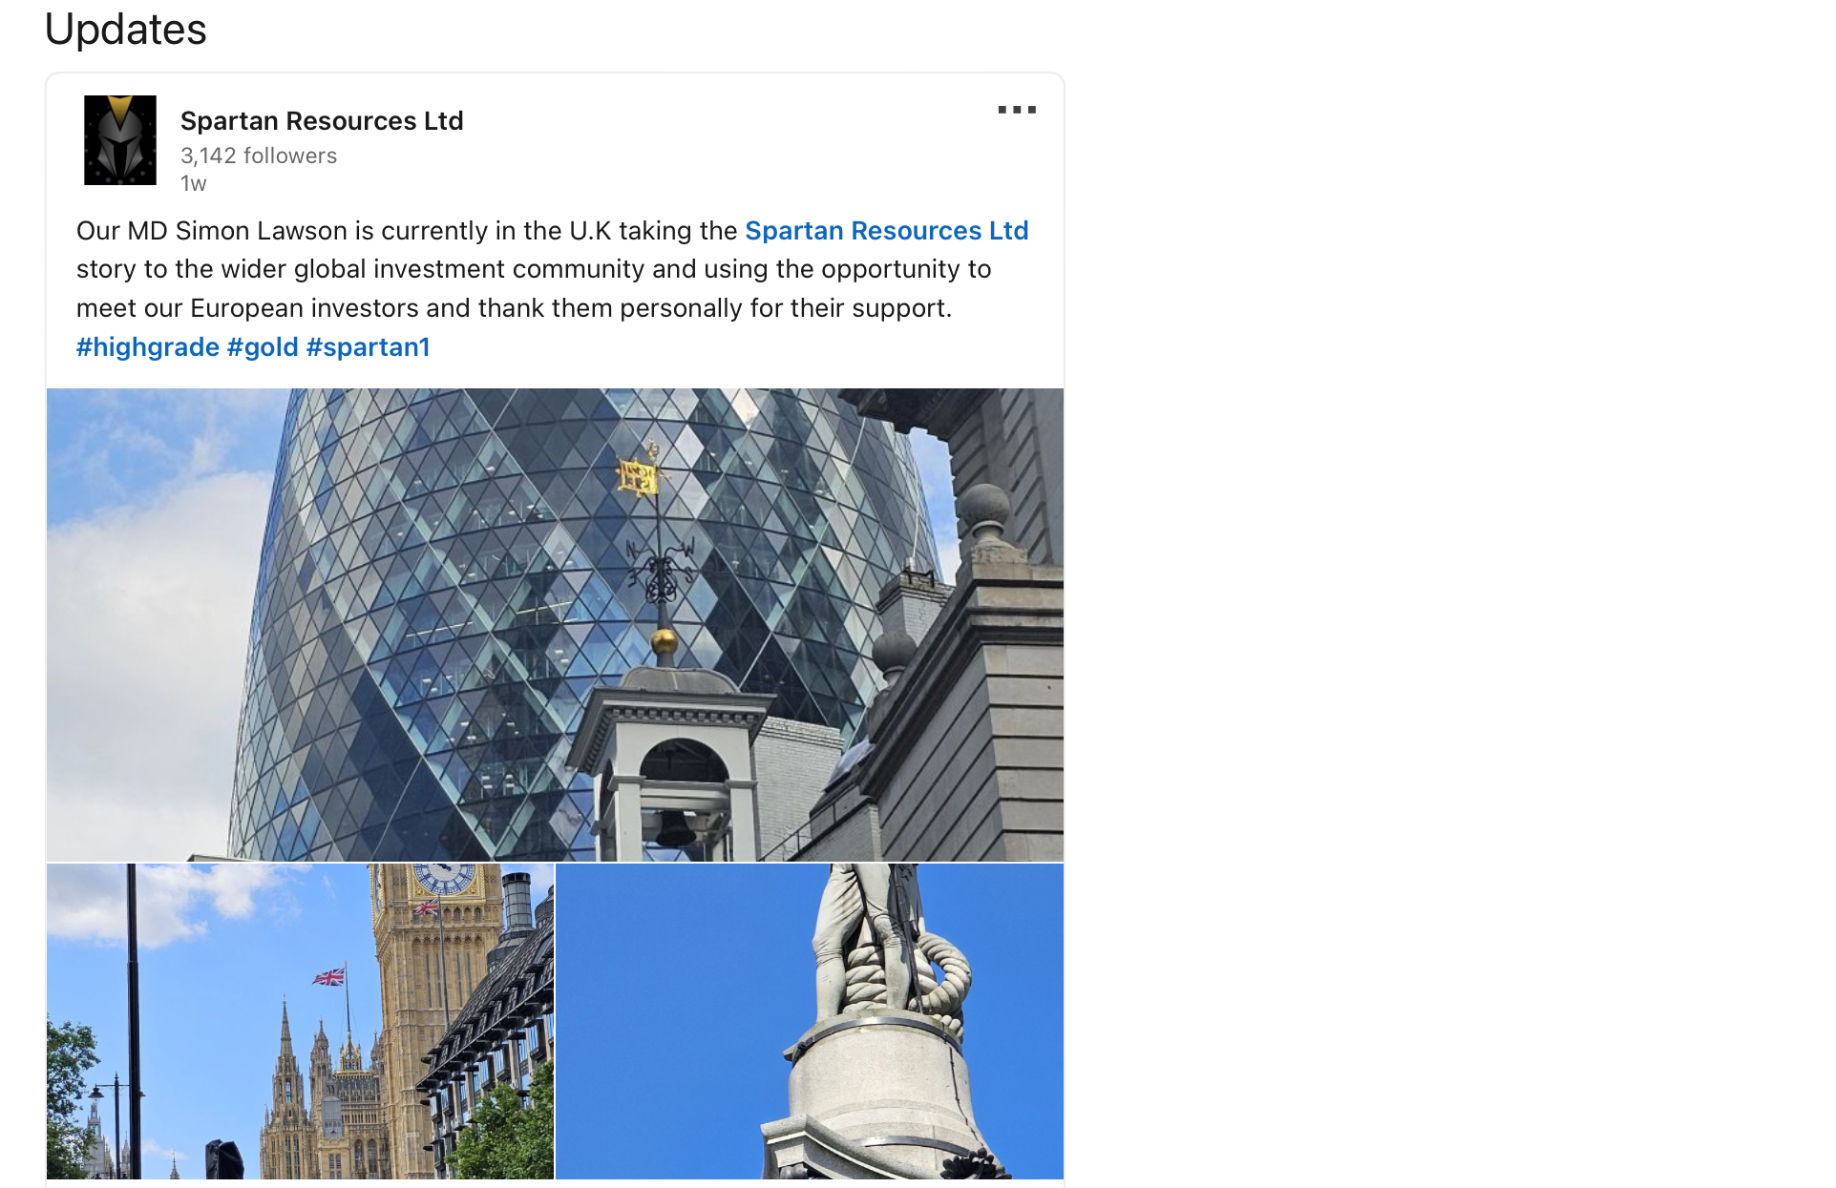Open the #gold hashtag
This screenshot has width=1836, height=1188.
263,347
